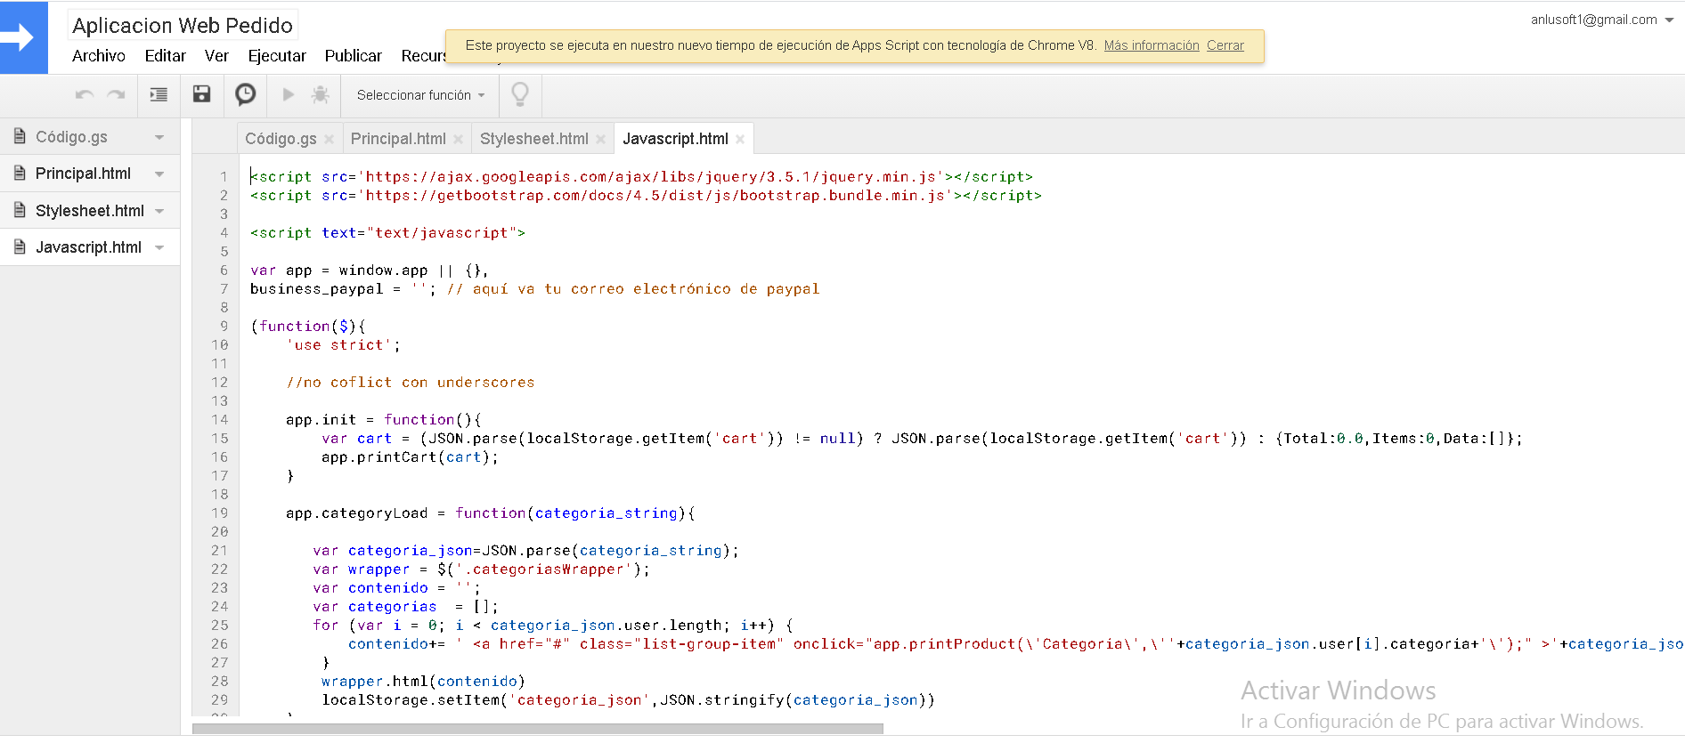Switch to the Stylesheet.html editor tab
This screenshot has height=743, width=1685.
pyautogui.click(x=534, y=139)
